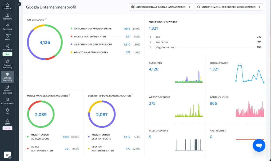
Task: Click value 477 next to 11.6%
Action: tap(128, 53)
